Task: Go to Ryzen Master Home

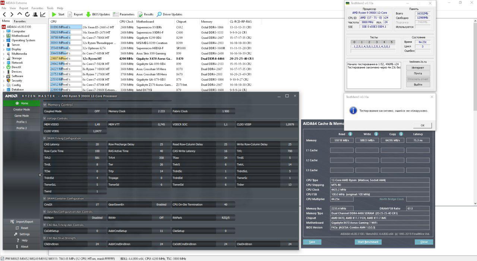Action: [x=22, y=103]
